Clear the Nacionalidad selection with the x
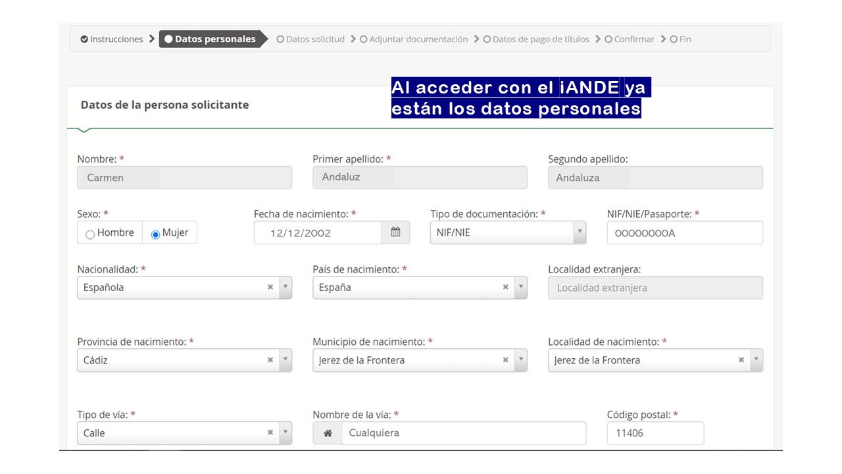842x474 pixels. [270, 287]
